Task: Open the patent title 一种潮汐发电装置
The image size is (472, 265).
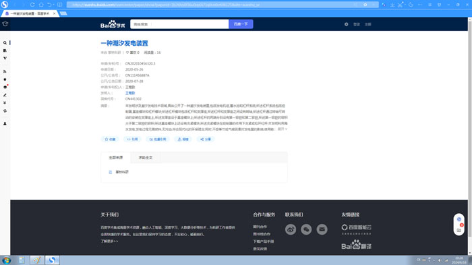Action: point(124,43)
